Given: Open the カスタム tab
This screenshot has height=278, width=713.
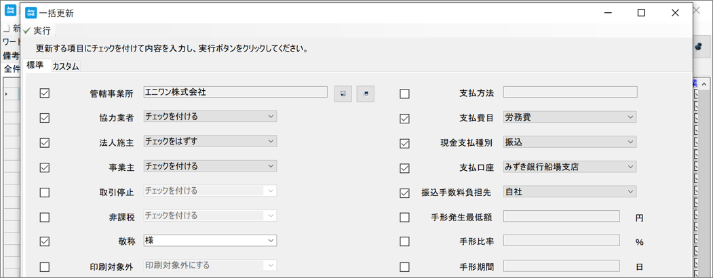Looking at the screenshot, I should [66, 66].
